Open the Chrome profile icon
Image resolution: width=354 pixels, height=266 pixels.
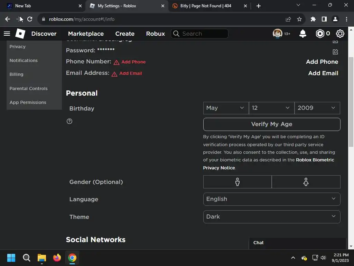click(x=335, y=19)
